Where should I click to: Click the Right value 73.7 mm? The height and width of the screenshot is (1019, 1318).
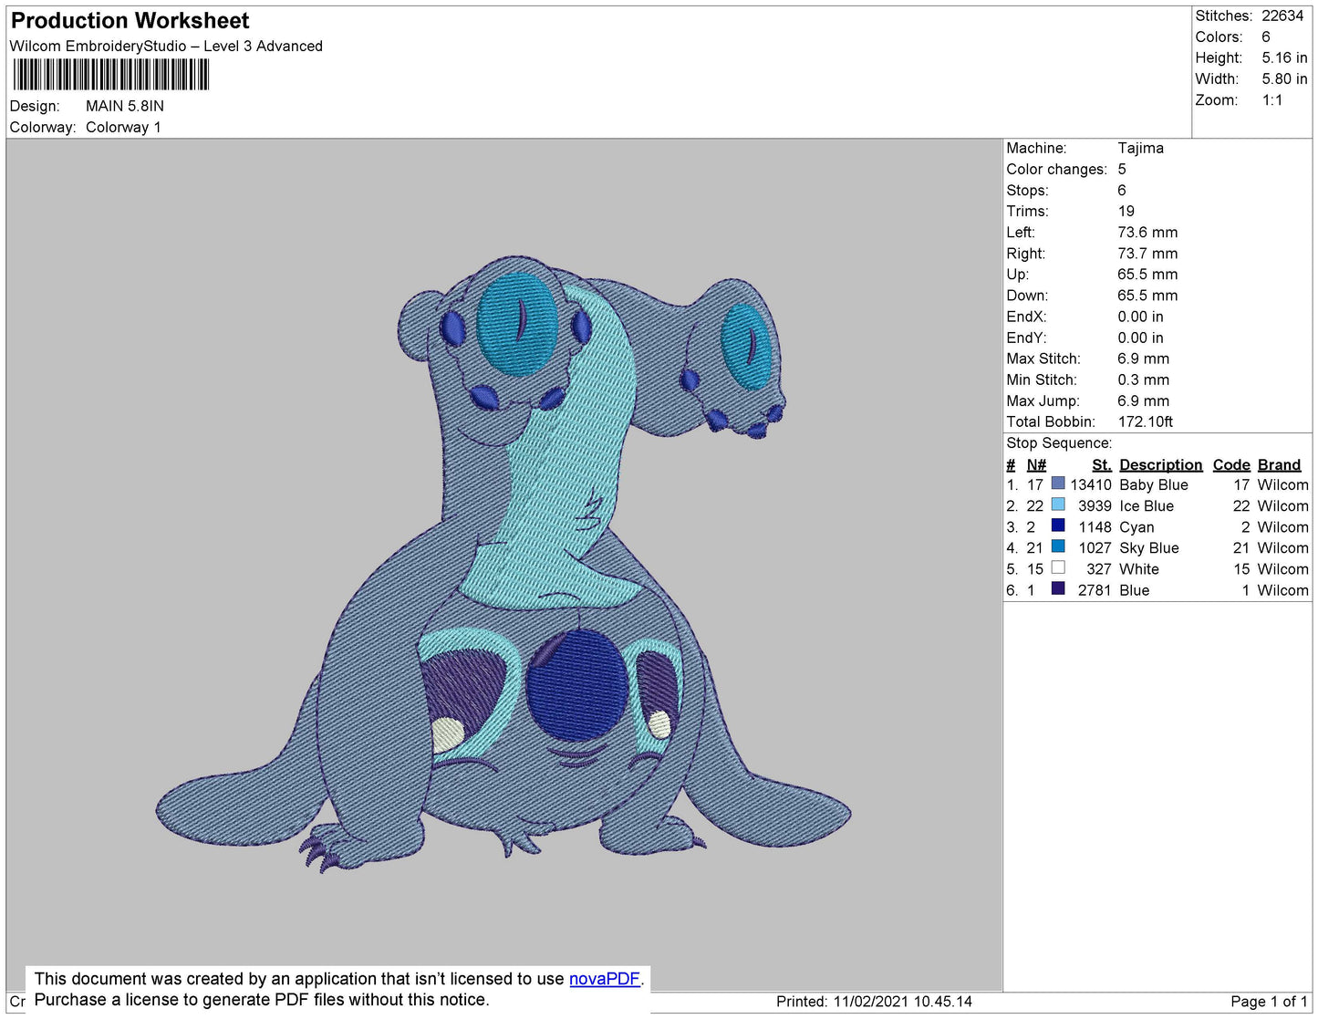1147,254
